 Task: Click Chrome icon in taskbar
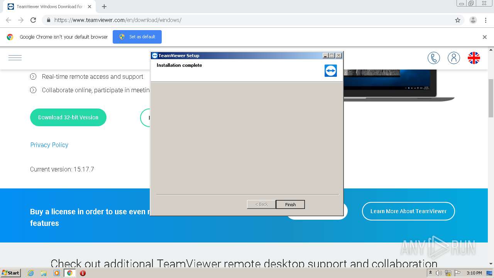[x=69, y=273]
